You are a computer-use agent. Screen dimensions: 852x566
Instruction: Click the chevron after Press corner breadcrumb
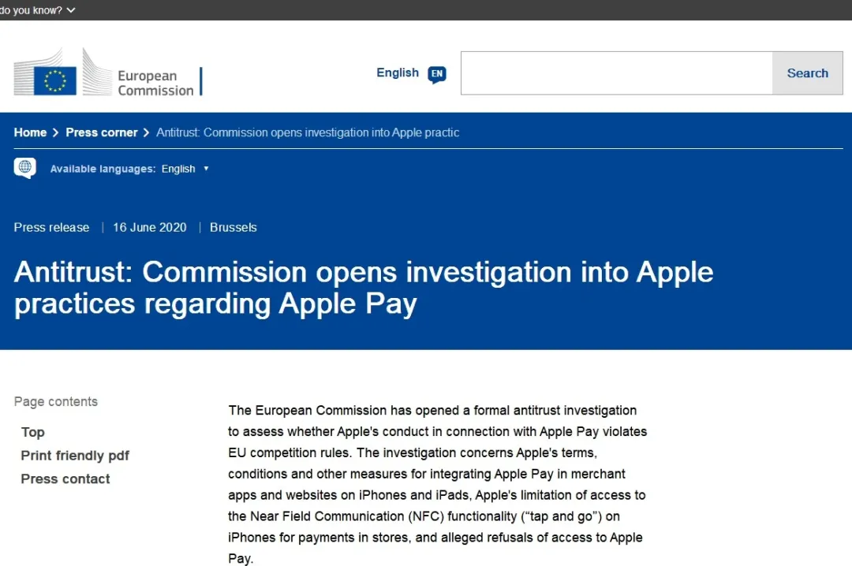click(x=146, y=132)
